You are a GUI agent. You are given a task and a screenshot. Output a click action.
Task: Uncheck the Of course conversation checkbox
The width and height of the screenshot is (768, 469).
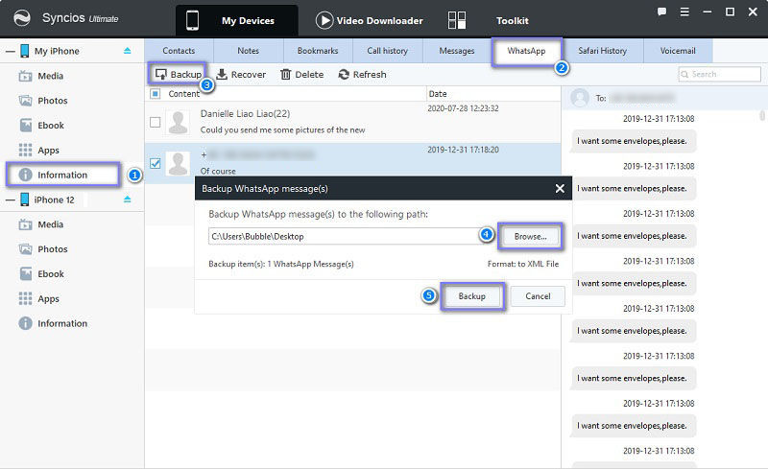156,163
